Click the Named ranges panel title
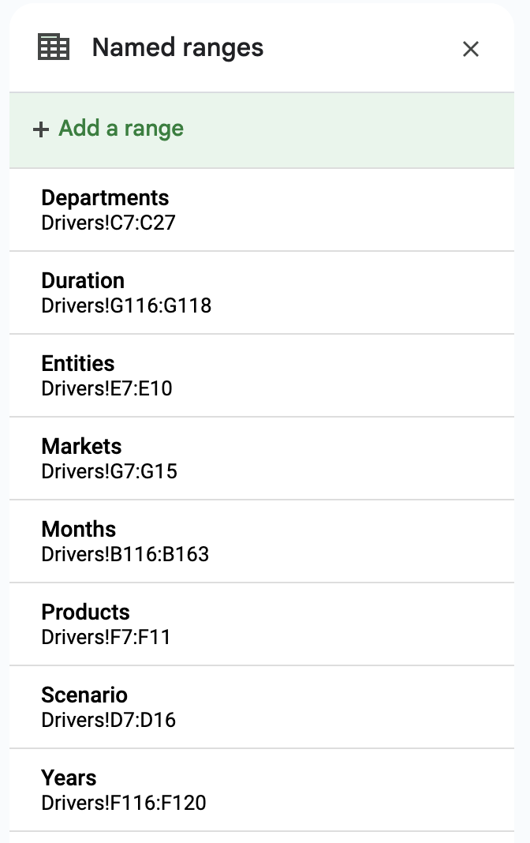The height and width of the screenshot is (843, 530). (x=177, y=47)
